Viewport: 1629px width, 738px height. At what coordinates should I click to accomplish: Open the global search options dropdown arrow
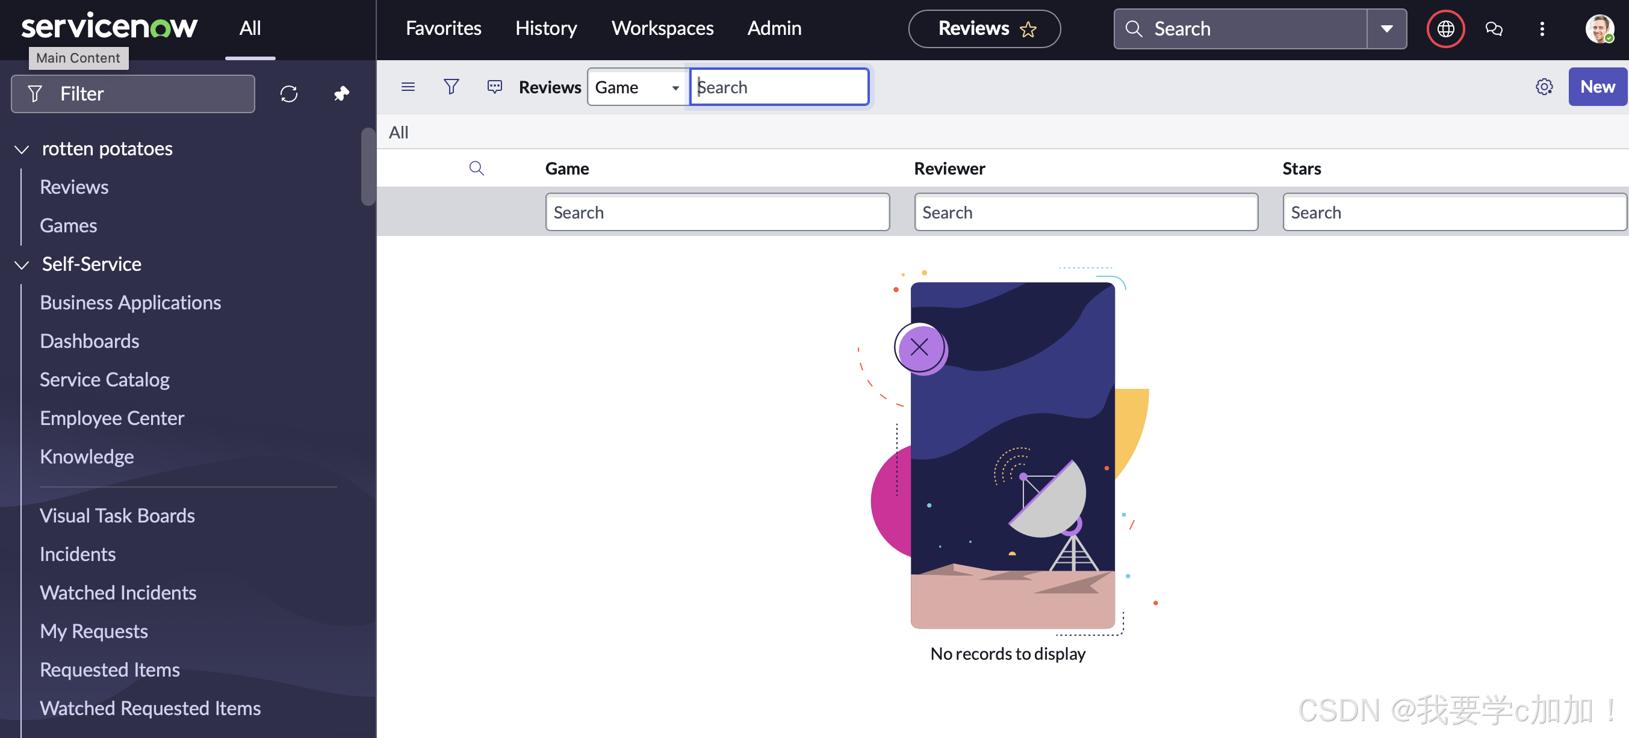(x=1387, y=28)
